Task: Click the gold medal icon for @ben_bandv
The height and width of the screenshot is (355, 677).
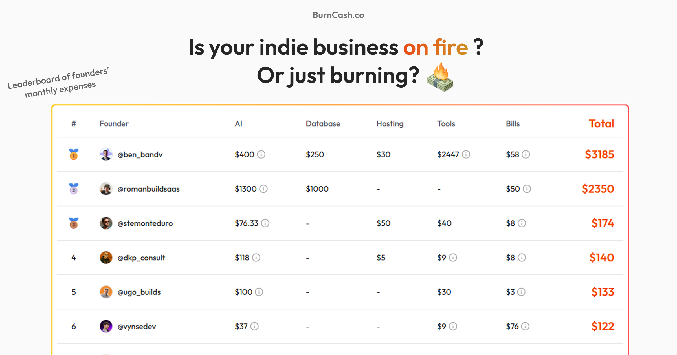Action: click(x=73, y=154)
